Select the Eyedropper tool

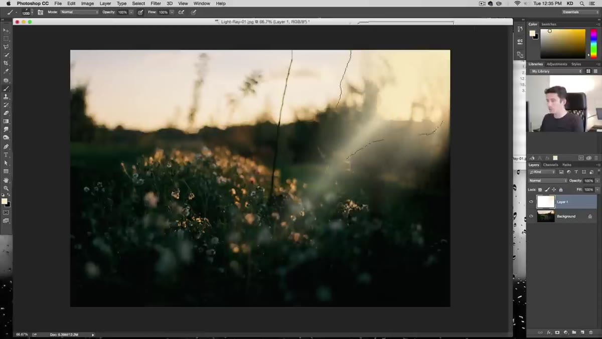pyautogui.click(x=6, y=72)
